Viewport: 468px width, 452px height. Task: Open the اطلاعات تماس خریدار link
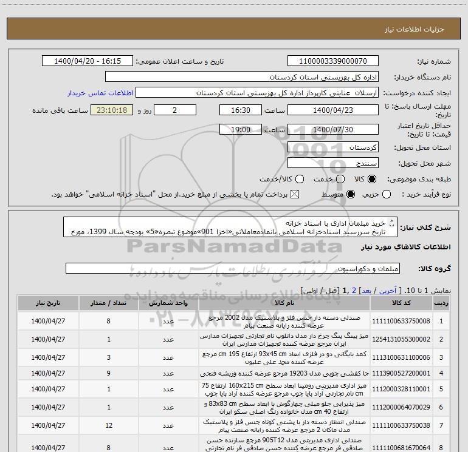[100, 93]
